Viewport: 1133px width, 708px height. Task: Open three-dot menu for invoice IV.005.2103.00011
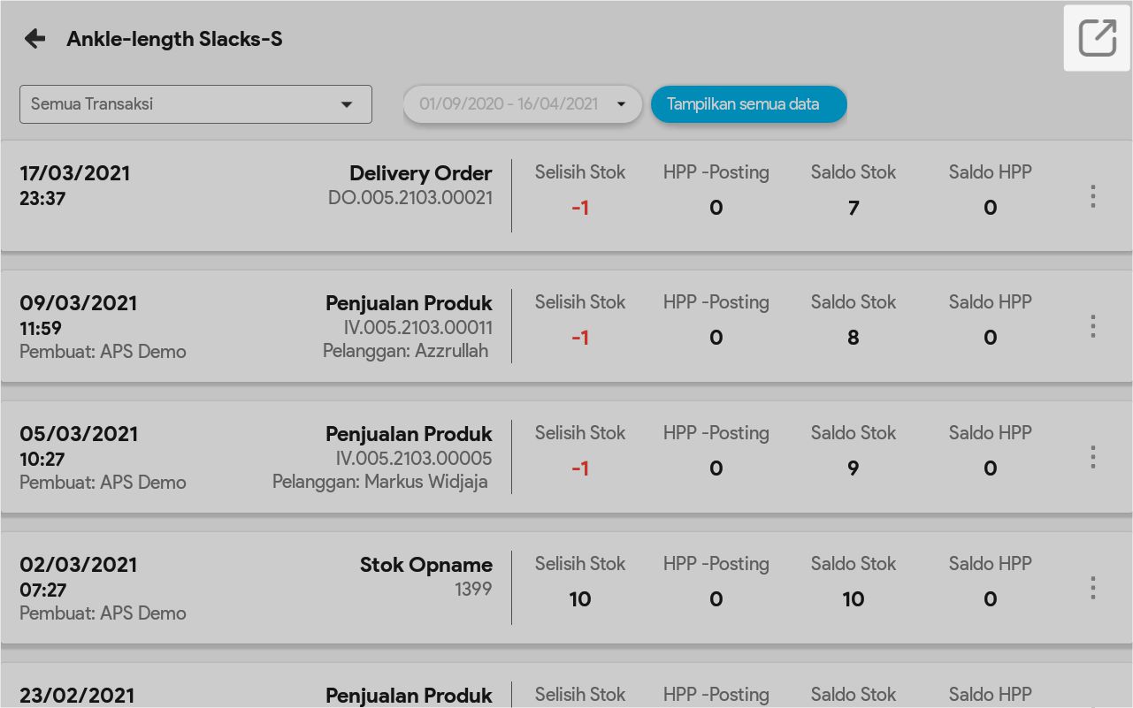click(x=1093, y=326)
